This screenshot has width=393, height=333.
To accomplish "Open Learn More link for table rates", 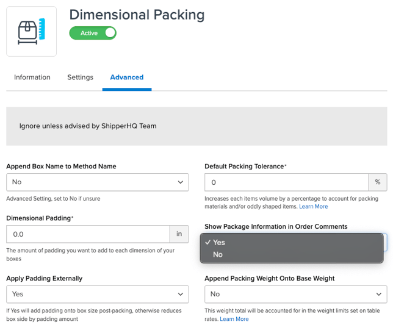I will pos(234,319).
